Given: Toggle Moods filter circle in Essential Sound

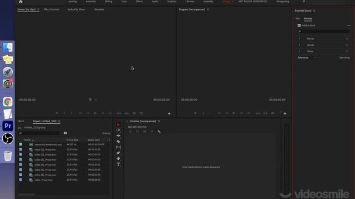Looking at the screenshot, I should (347, 39).
